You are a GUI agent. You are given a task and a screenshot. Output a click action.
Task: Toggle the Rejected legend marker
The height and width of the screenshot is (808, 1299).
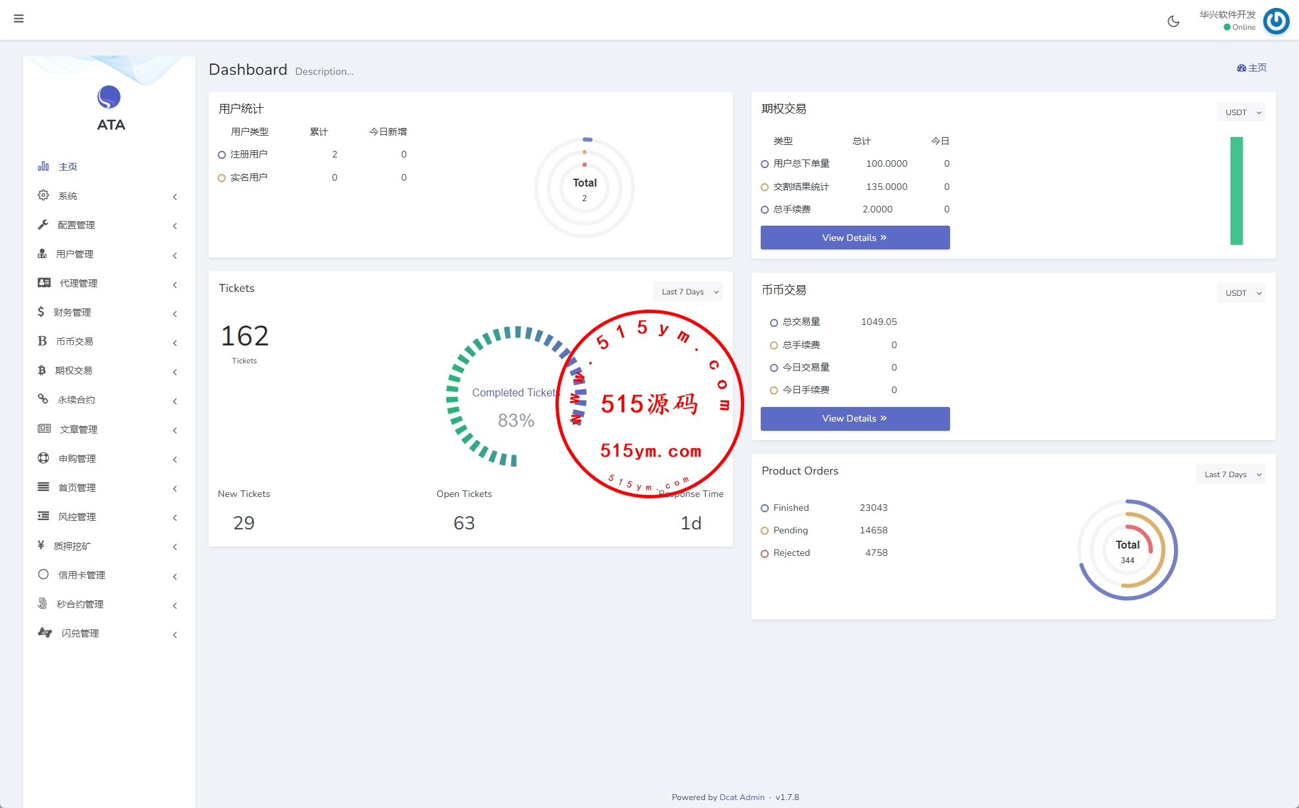point(765,553)
